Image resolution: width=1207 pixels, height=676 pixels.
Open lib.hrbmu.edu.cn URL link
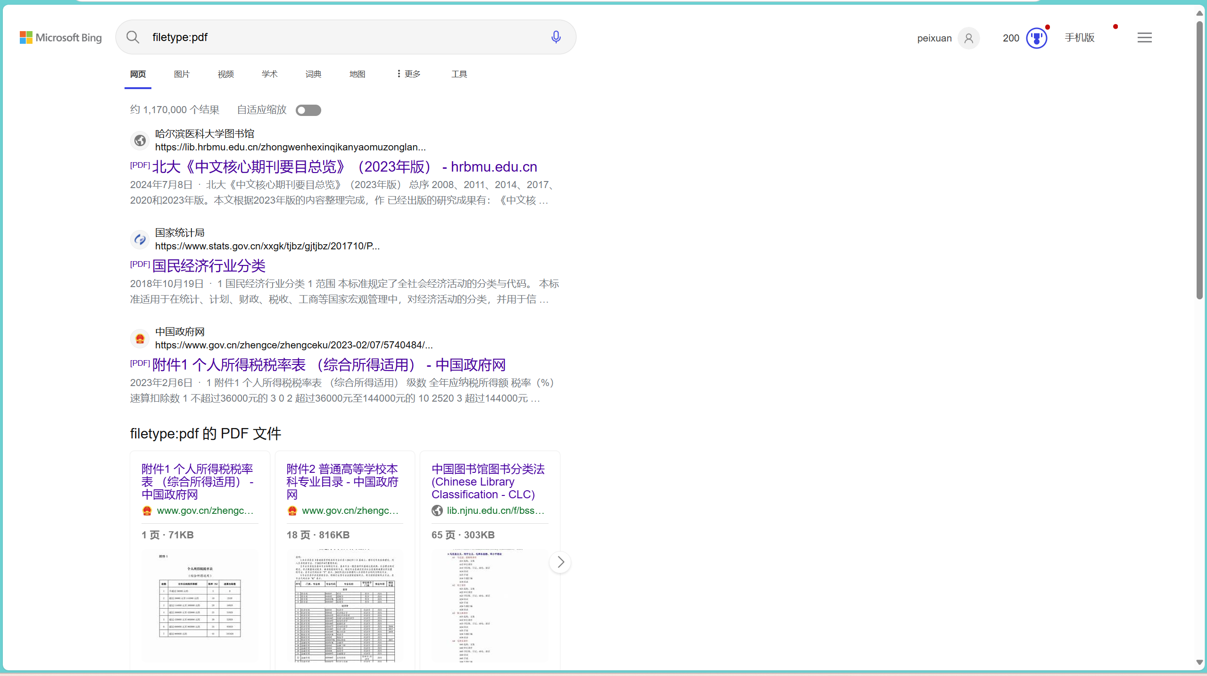tap(291, 147)
